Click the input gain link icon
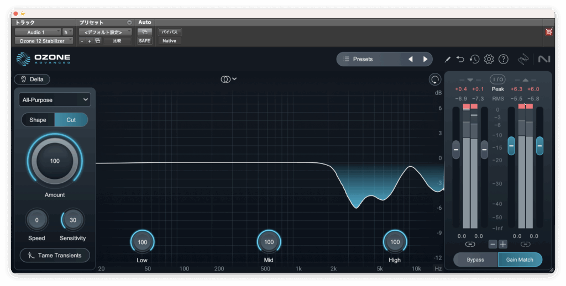 pyautogui.click(x=470, y=244)
